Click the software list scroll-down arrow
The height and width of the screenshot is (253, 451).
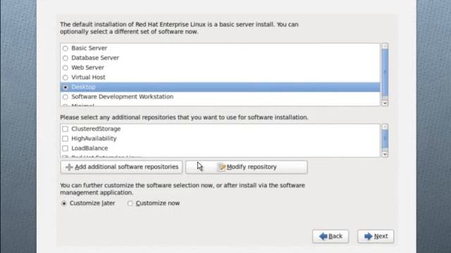pos(385,103)
